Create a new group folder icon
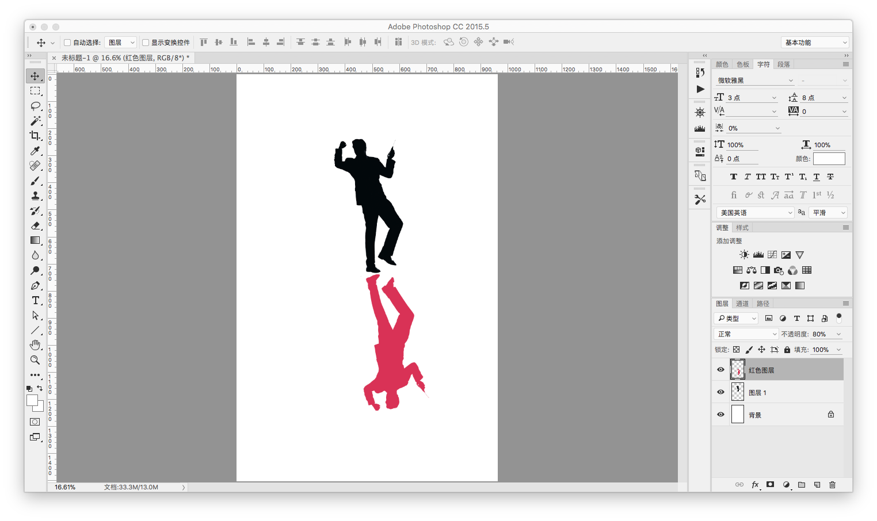This screenshot has height=521, width=877. pos(801,485)
